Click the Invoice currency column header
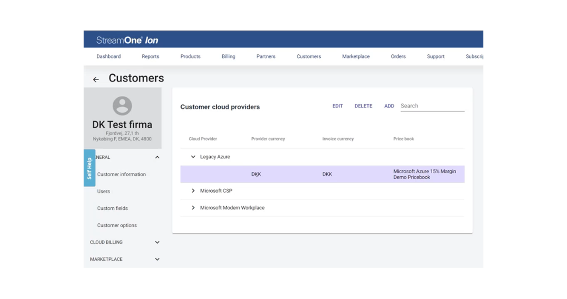The image size is (567, 299). pyautogui.click(x=338, y=139)
